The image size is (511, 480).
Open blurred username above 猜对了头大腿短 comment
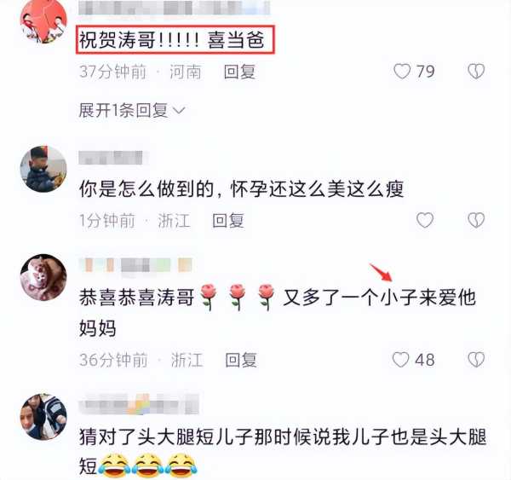pyautogui.click(x=139, y=405)
